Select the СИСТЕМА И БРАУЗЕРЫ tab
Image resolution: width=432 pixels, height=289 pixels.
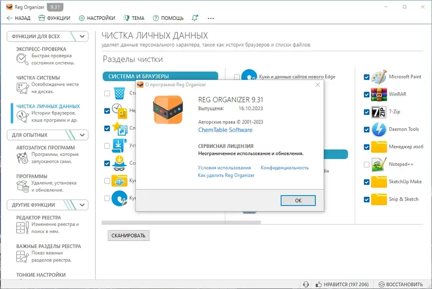point(160,76)
